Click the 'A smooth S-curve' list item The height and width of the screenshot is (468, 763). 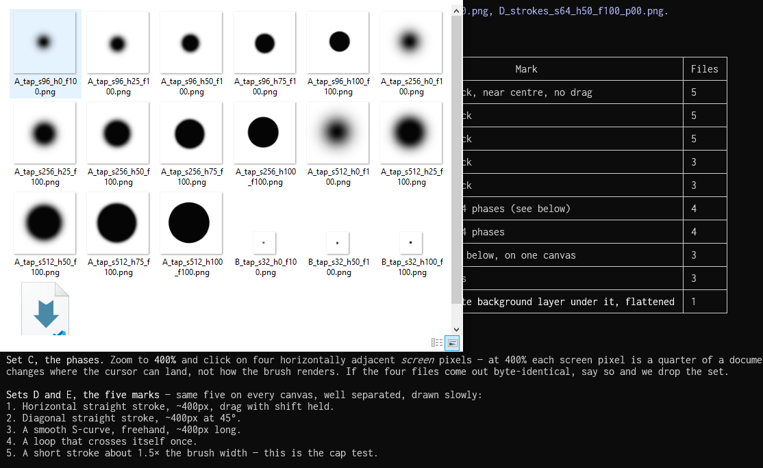[123, 430]
